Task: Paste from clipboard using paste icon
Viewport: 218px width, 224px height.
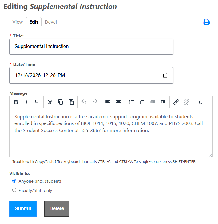Action: pyautogui.click(x=71, y=102)
